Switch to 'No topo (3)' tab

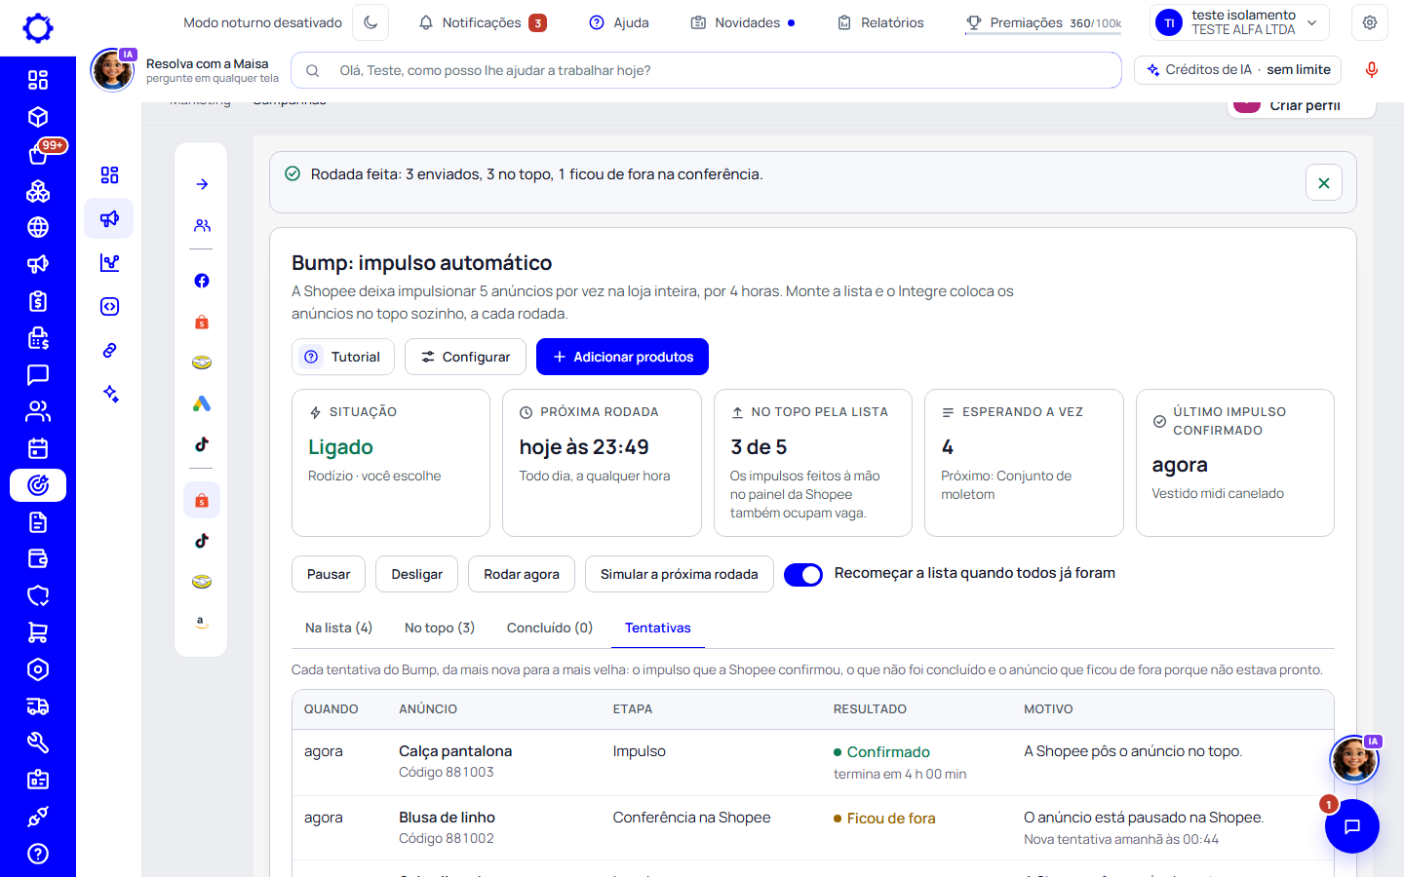(440, 628)
